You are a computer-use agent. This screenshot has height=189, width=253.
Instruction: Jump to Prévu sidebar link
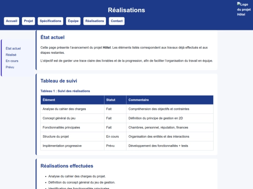point(10,67)
